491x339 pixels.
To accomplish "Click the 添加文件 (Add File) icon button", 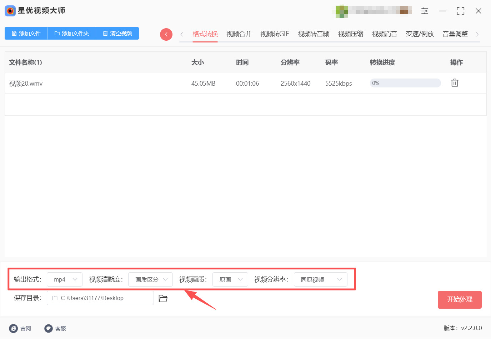I will click(14, 33).
